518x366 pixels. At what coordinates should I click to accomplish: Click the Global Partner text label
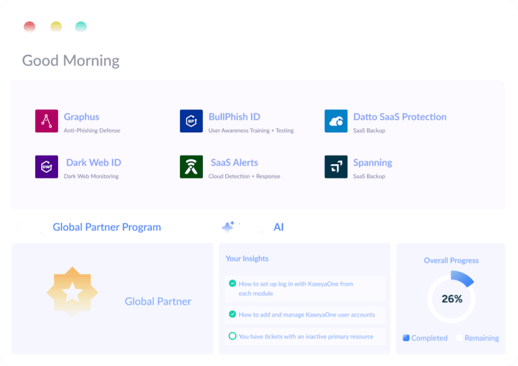click(158, 301)
